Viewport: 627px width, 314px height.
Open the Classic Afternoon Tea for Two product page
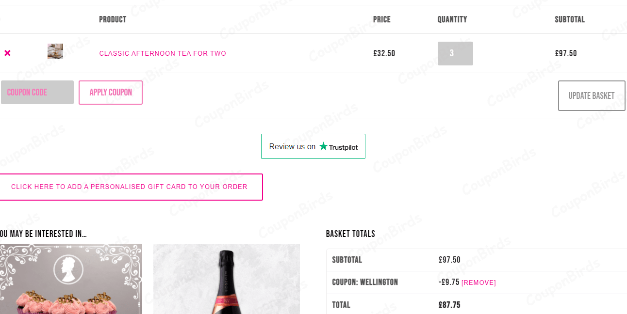(x=163, y=53)
